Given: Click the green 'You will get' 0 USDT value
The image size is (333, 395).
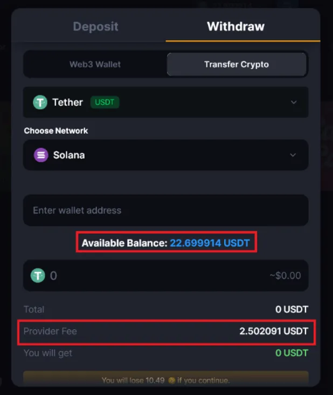Looking at the screenshot, I should point(292,353).
